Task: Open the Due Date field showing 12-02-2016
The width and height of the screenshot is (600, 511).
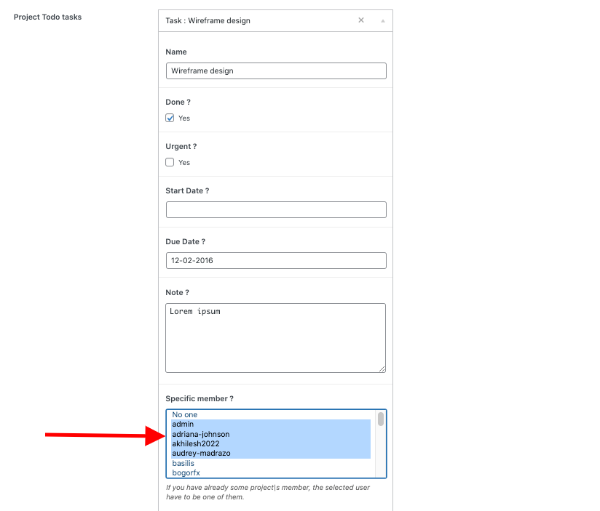Action: click(276, 260)
